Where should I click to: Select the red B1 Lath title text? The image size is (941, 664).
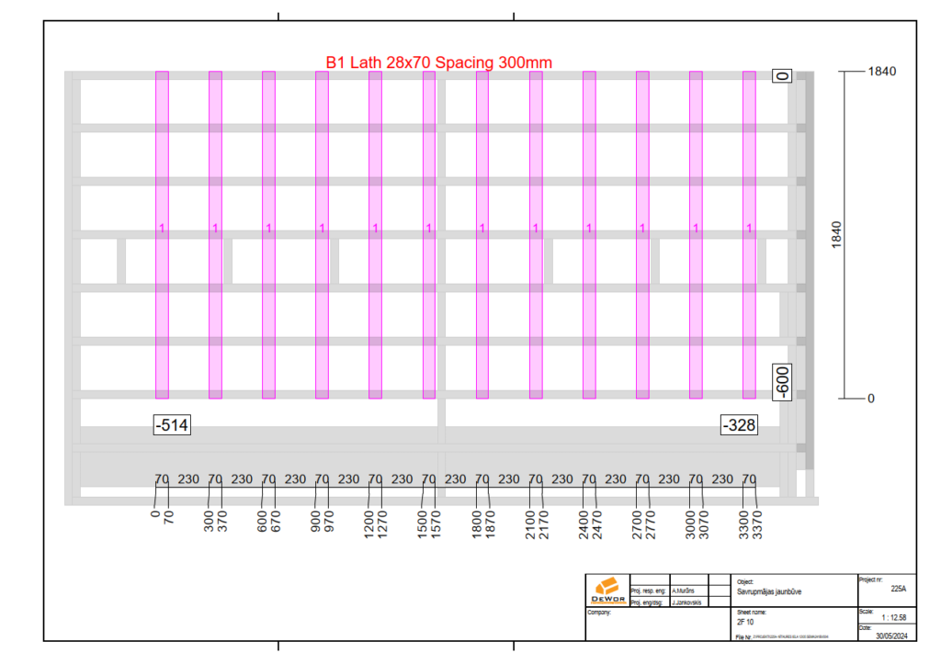pos(438,62)
